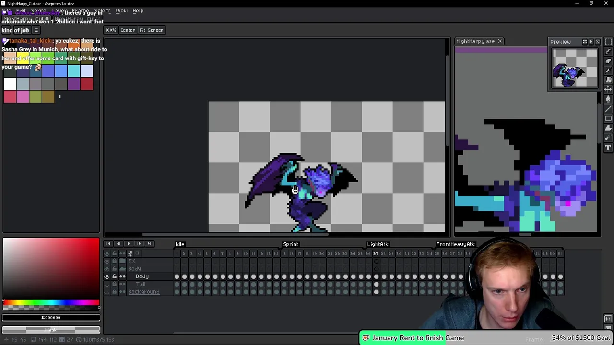Play animation in Preview window
Screen dimensions: 614x345
point(591,42)
